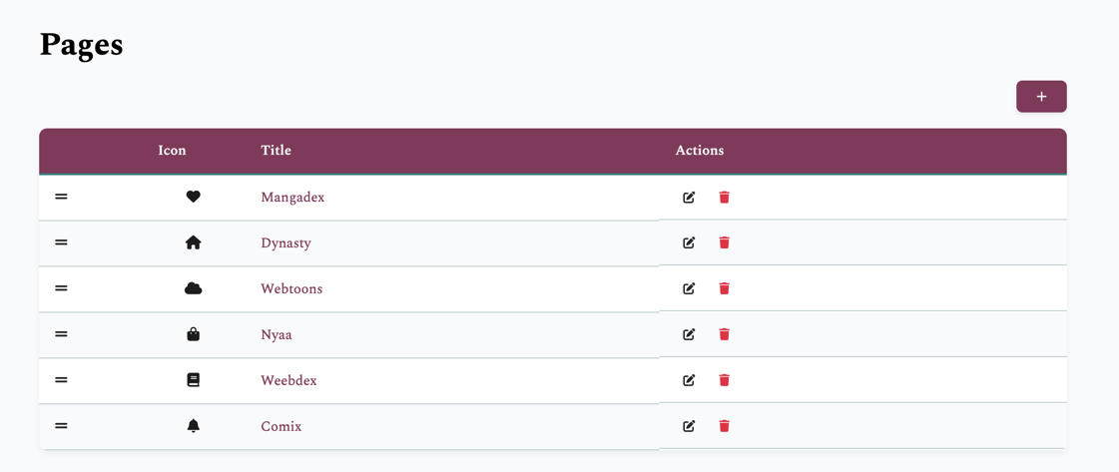
Task: Click the bell icon in Comix row
Action: [194, 426]
